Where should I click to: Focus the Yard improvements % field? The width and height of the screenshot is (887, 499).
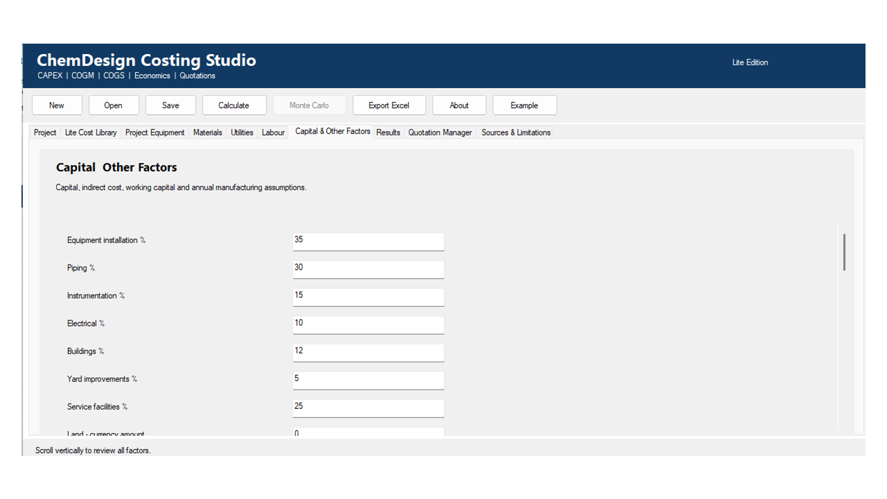368,380
